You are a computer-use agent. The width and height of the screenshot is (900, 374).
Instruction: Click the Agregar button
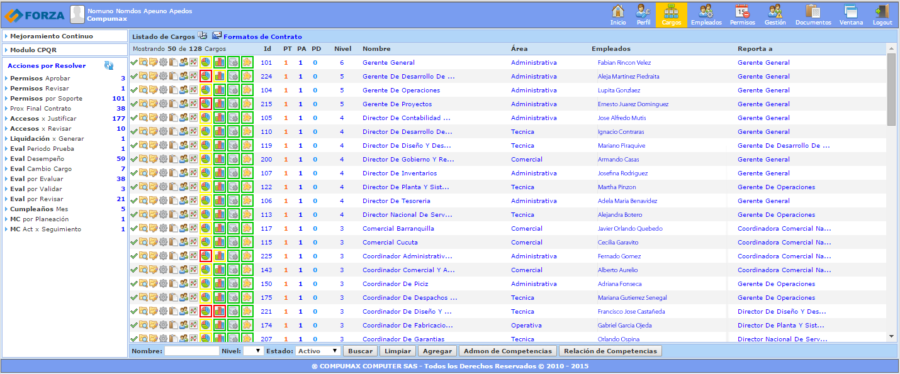(x=437, y=351)
